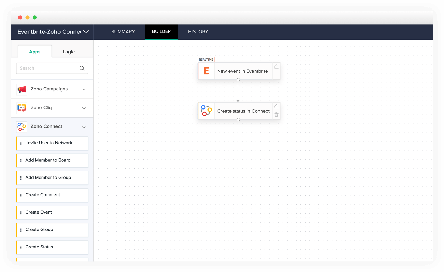Image resolution: width=444 pixels, height=272 pixels.
Task: Open the HISTORY tab
Action: (x=198, y=32)
